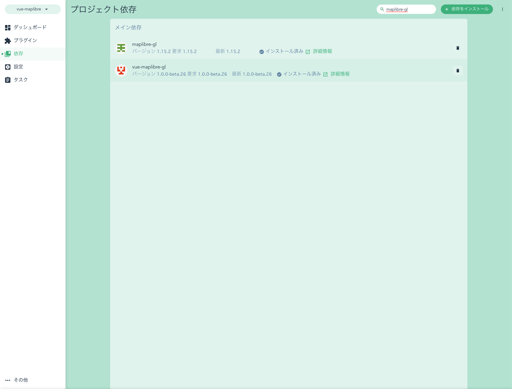Open external link icon beside vue-maplibre-gl 詳細情報
Viewport: 512px width, 389px height.
(326, 74)
